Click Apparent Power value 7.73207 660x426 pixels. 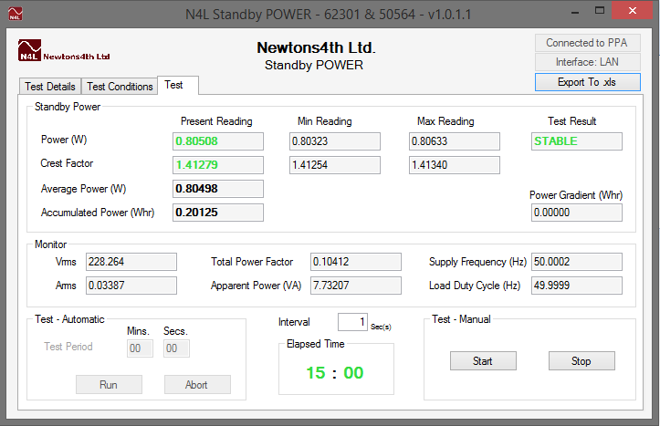(356, 286)
